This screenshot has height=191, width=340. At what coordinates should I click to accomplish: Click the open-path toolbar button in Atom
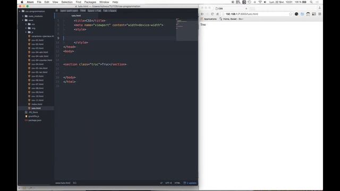(69, 11)
